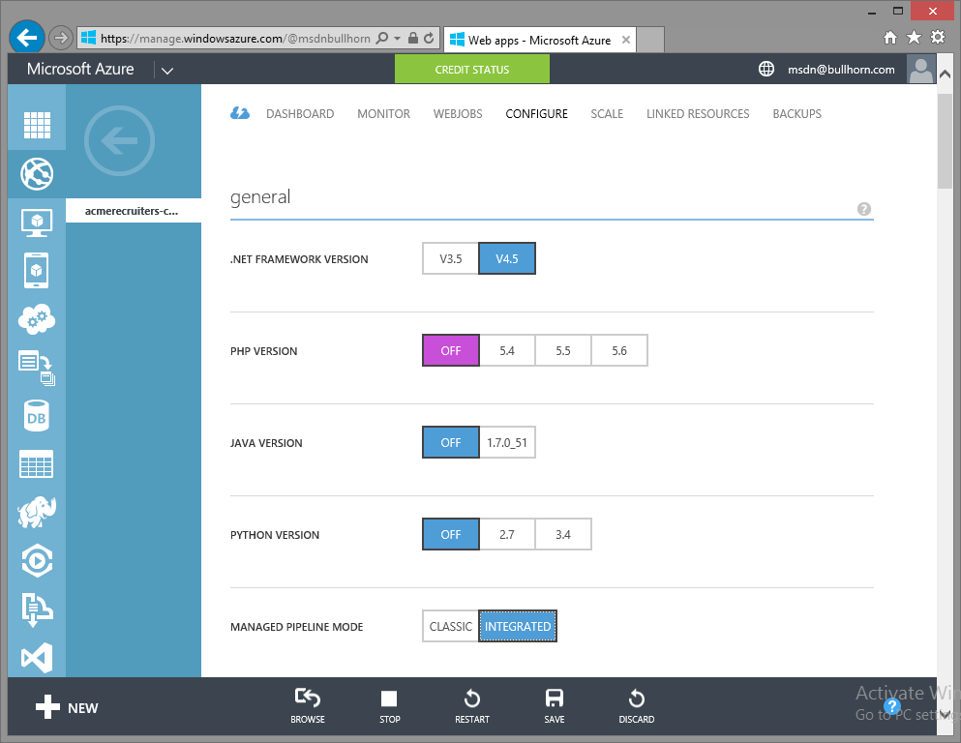Open LINKED RESOURCES tab
This screenshot has height=743, width=961.
(698, 114)
